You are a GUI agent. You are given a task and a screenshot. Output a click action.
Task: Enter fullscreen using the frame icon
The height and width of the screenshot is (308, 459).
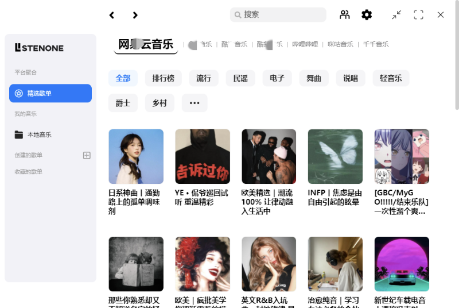(x=418, y=15)
